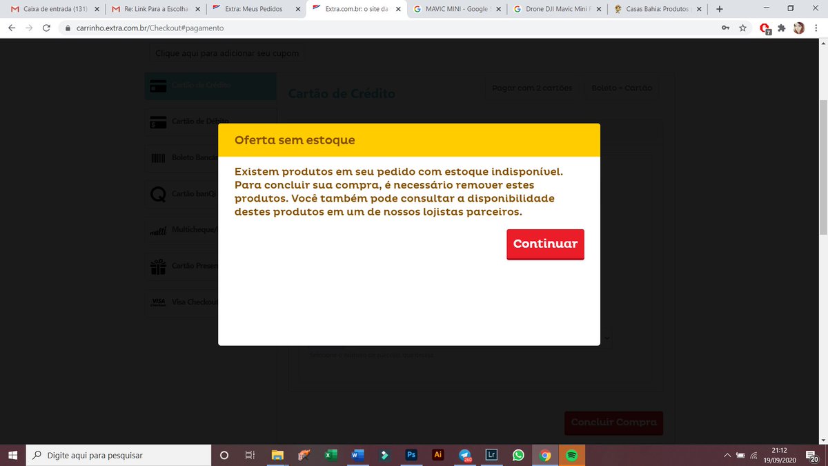828x466 pixels.
Task: Open Telegram from the taskbar
Action: (x=464, y=455)
